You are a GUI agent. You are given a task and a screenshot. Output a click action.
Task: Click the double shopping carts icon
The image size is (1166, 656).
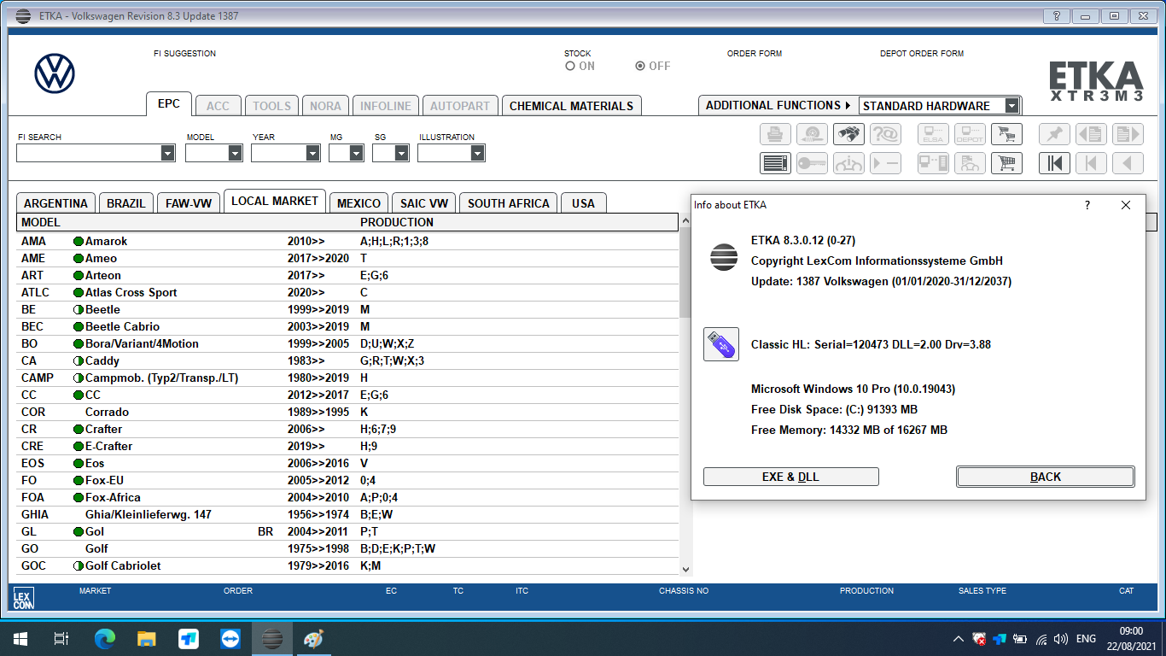click(1006, 134)
